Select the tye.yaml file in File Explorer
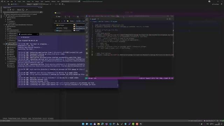This screenshot has width=224, height=126. click(76, 30)
